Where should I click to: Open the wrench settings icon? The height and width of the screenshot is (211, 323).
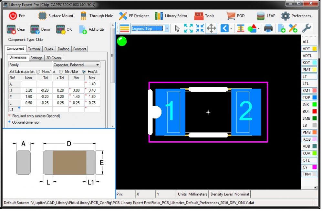click(x=306, y=28)
